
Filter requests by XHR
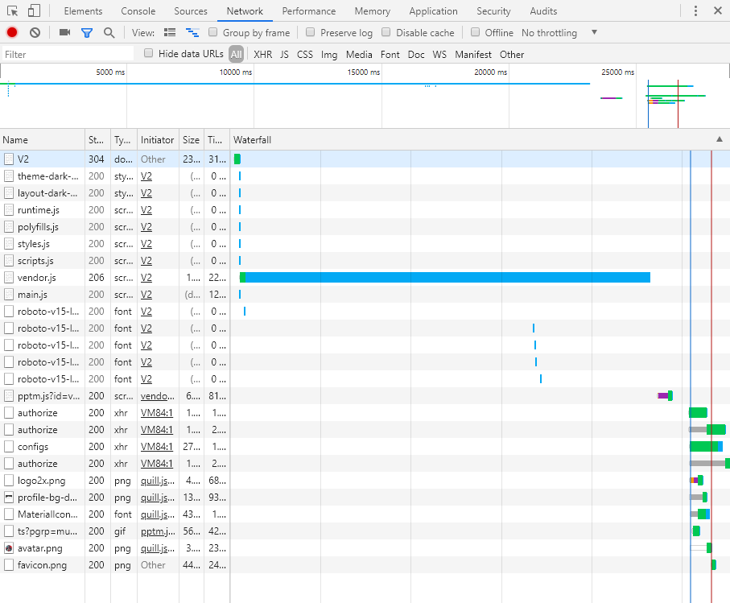(x=262, y=55)
